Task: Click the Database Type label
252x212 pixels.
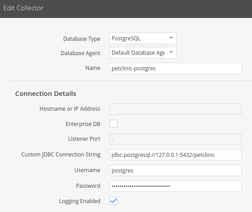Action: coord(82,39)
